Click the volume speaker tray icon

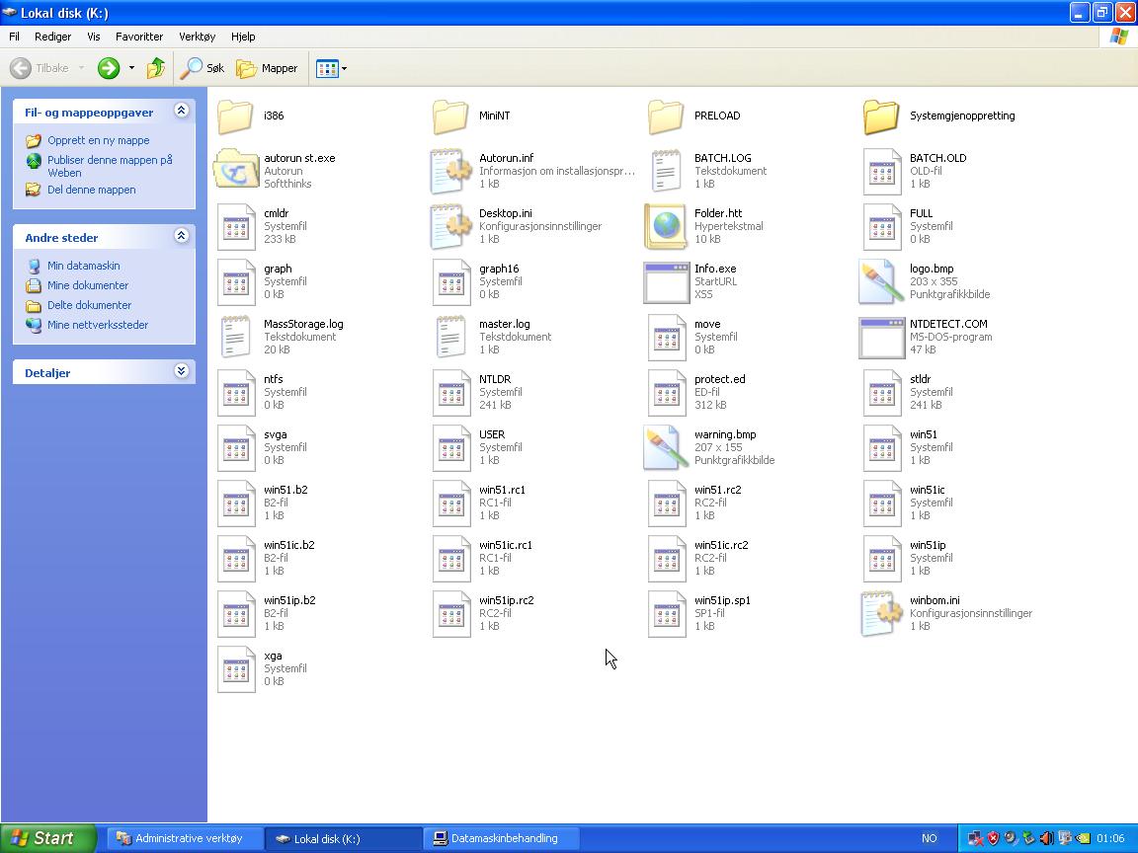(x=1046, y=838)
